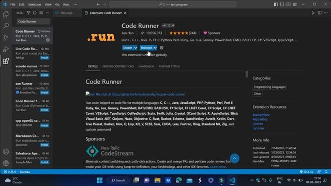Open the Run menu
Viewport: 331px width, 186px height.
[66, 5]
